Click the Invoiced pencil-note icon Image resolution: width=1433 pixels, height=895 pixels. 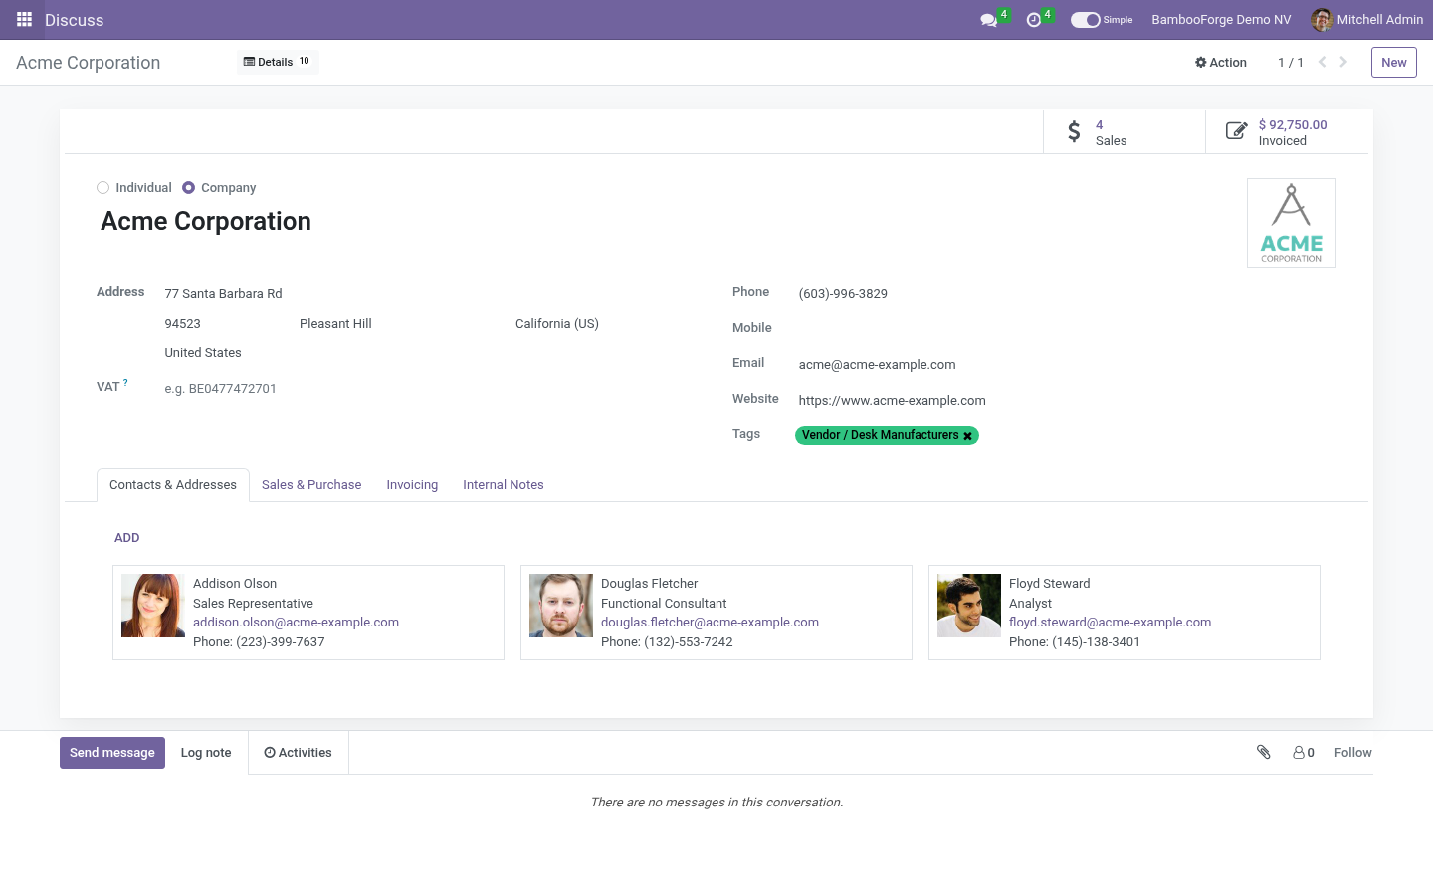pyautogui.click(x=1236, y=131)
